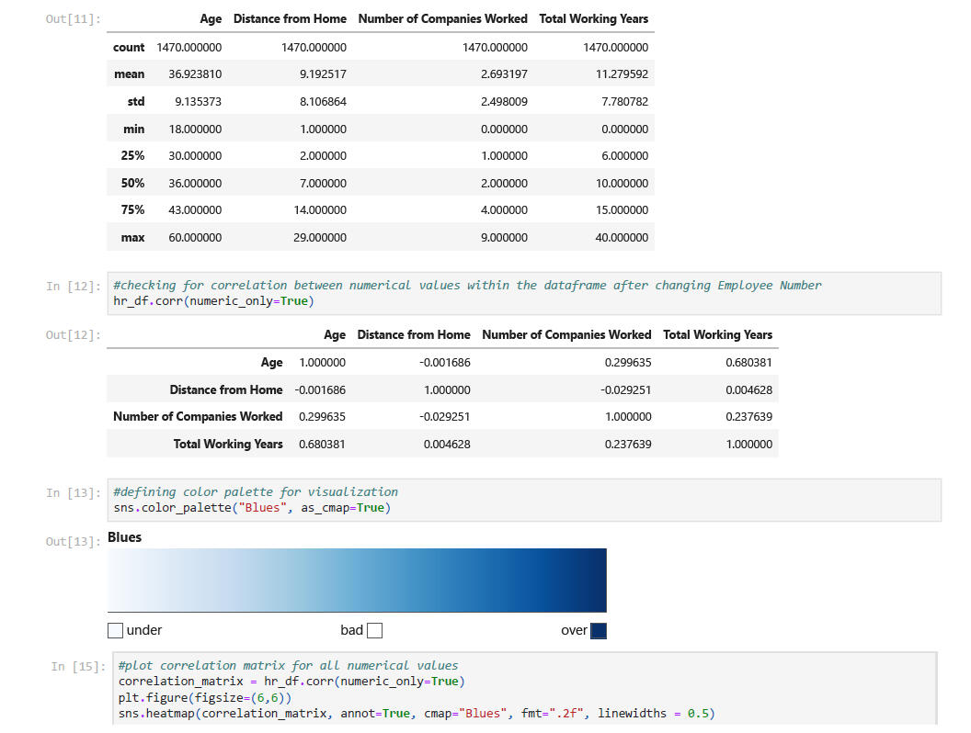Viewport: 971px width, 733px height.
Task: Click the 75% Age value 43.000000
Action: (x=195, y=210)
